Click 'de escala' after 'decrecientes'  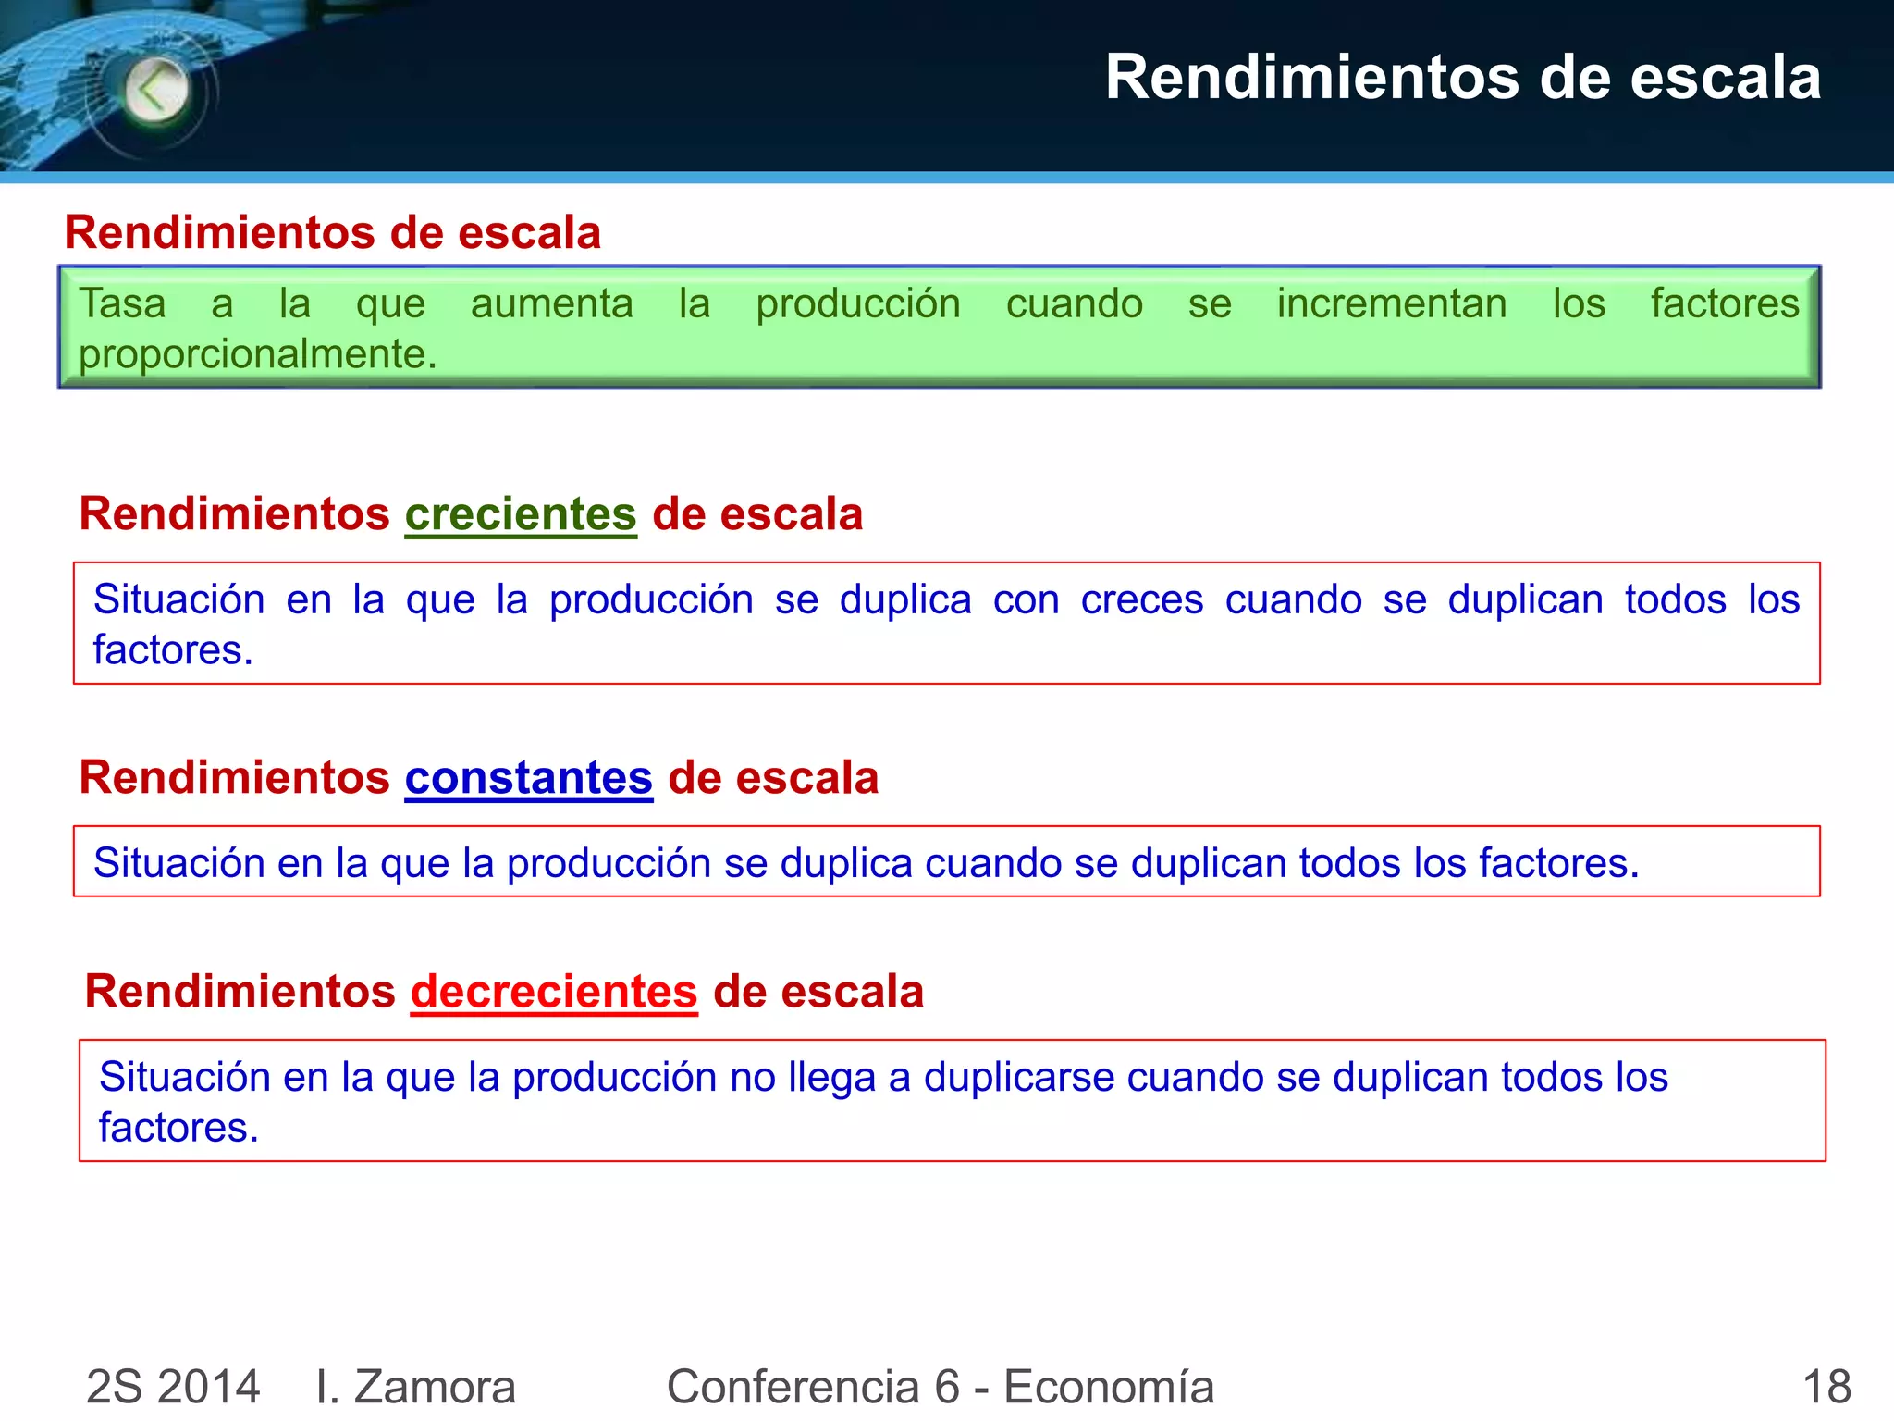click(818, 992)
